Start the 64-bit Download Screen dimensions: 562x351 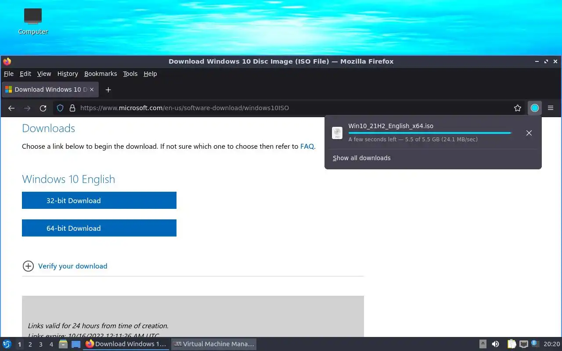click(99, 228)
